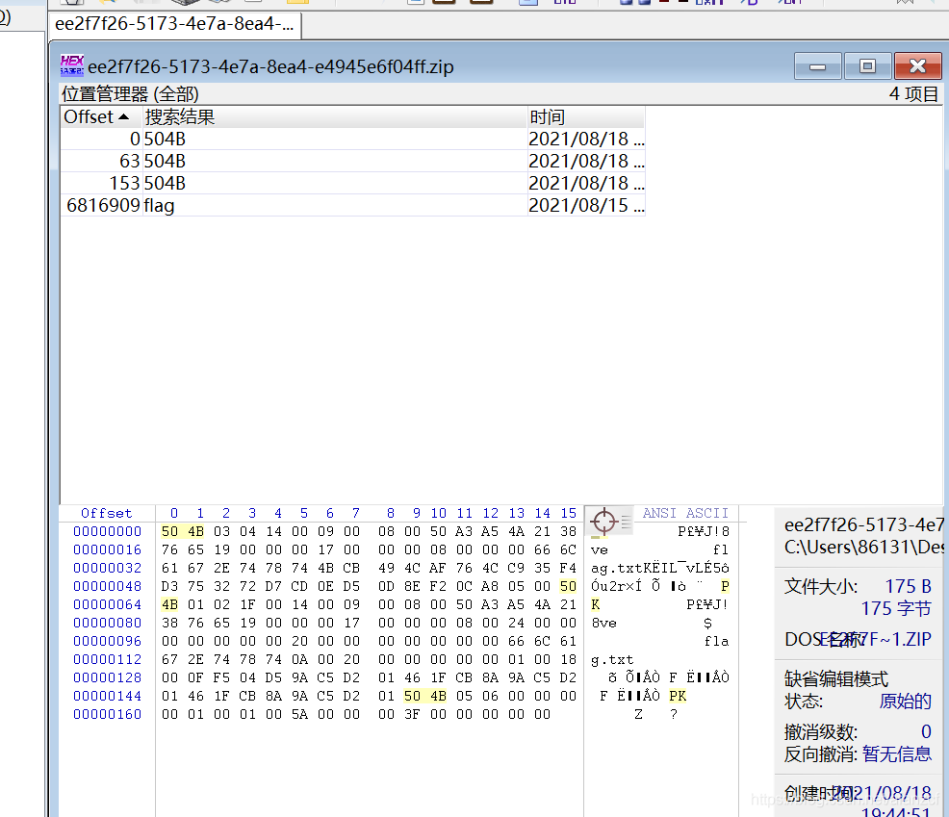Close the ee2f7f26 zip document window

coord(917,66)
